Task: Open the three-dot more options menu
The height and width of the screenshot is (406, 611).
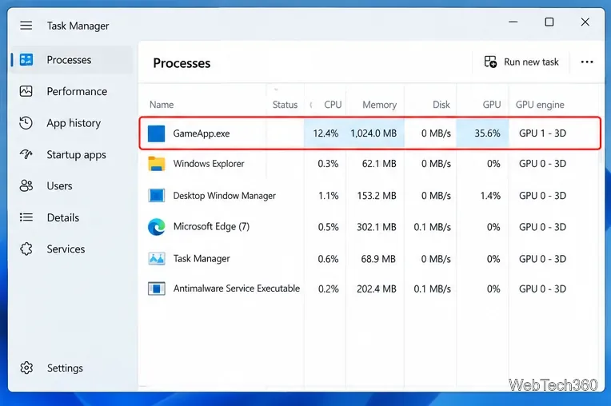Action: [x=587, y=62]
